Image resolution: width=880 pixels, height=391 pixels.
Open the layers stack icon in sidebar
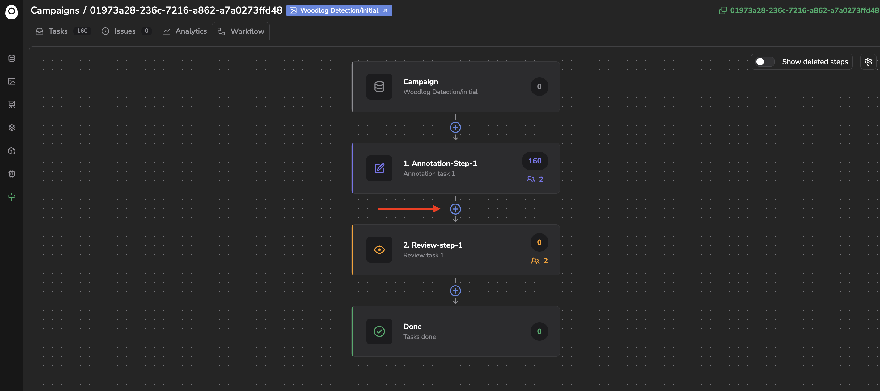click(x=12, y=127)
